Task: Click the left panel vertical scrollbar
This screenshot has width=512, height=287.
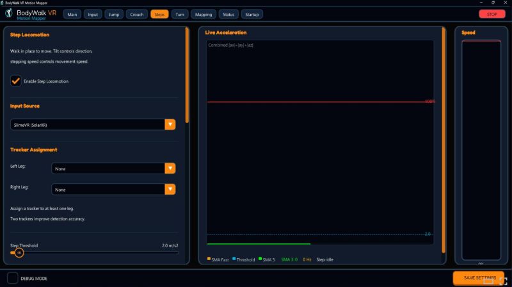Action: tap(187, 76)
